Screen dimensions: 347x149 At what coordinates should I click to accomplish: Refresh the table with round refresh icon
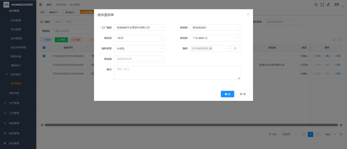pyautogui.click(x=341, y=40)
